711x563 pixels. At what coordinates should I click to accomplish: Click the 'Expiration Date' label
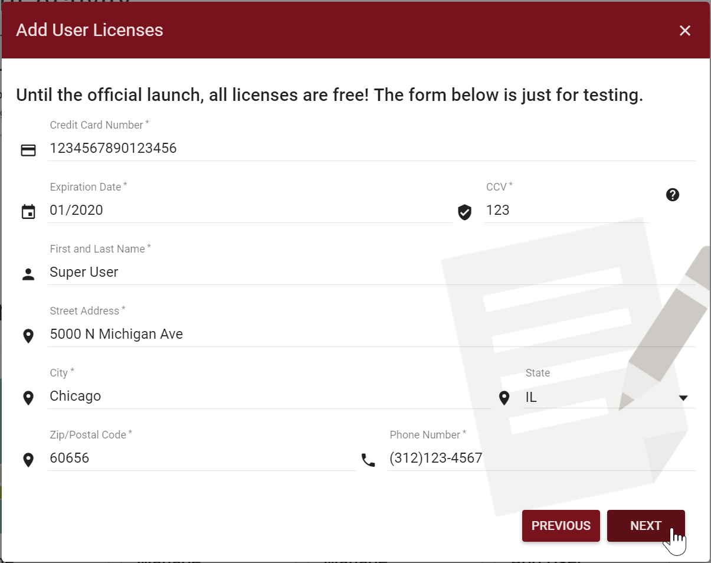[x=89, y=187]
